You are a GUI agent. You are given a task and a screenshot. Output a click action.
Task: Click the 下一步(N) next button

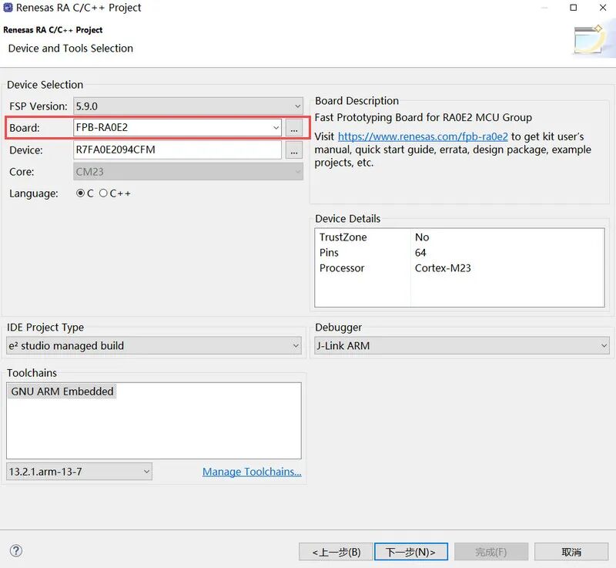pos(411,552)
